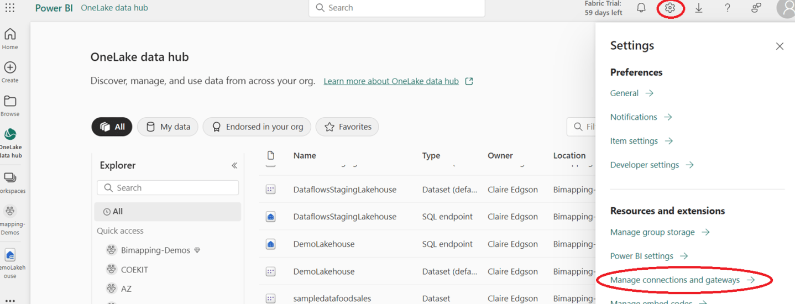This screenshot has width=795, height=304.
Task: Collapse the Explorer pane with double chevron
Action: coord(234,165)
